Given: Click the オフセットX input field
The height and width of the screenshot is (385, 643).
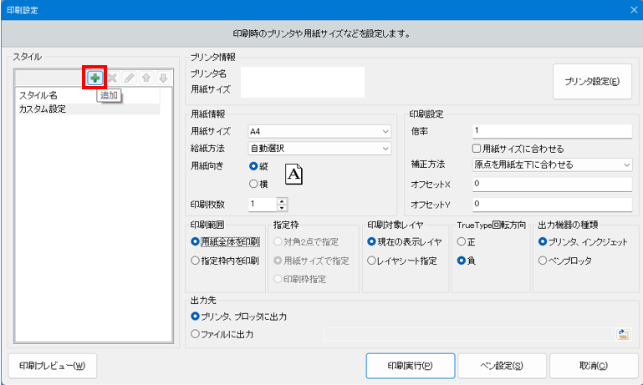Looking at the screenshot, I should 552,184.
